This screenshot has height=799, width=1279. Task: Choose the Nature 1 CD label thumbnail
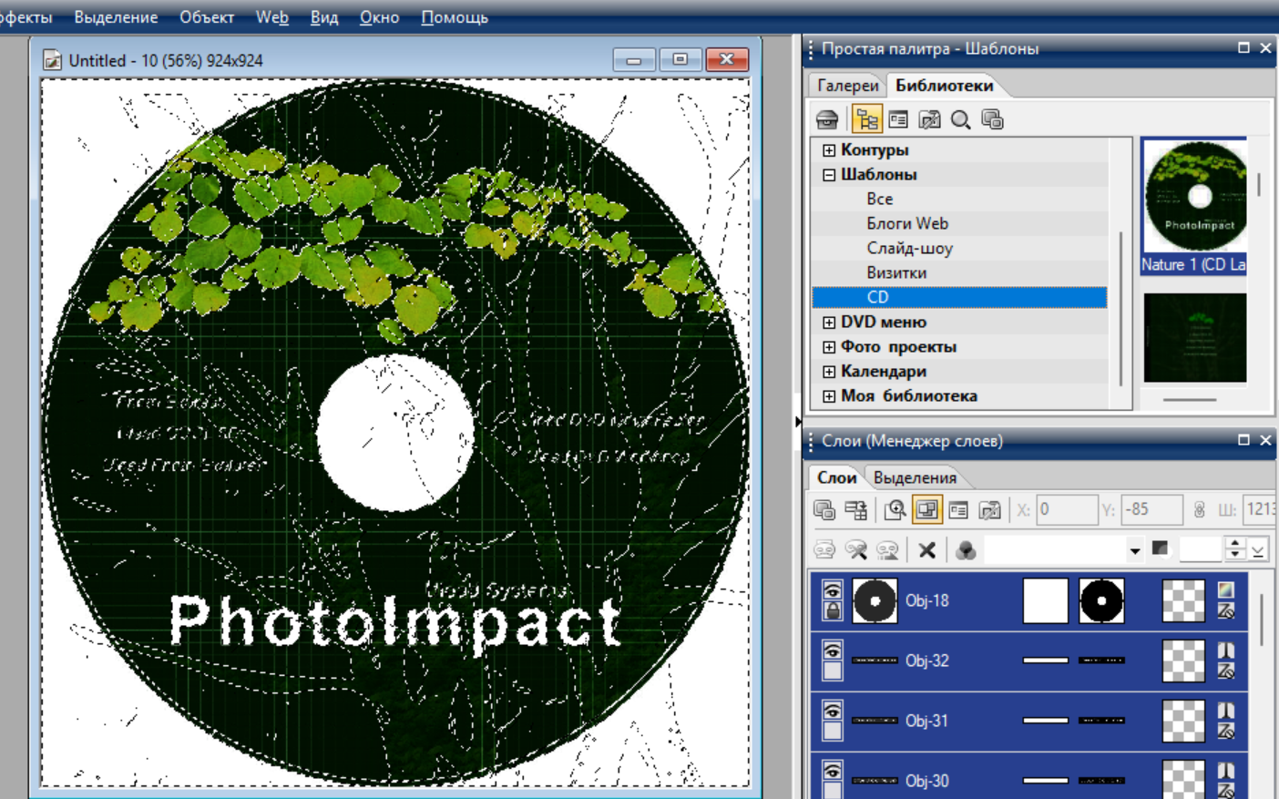(1193, 205)
